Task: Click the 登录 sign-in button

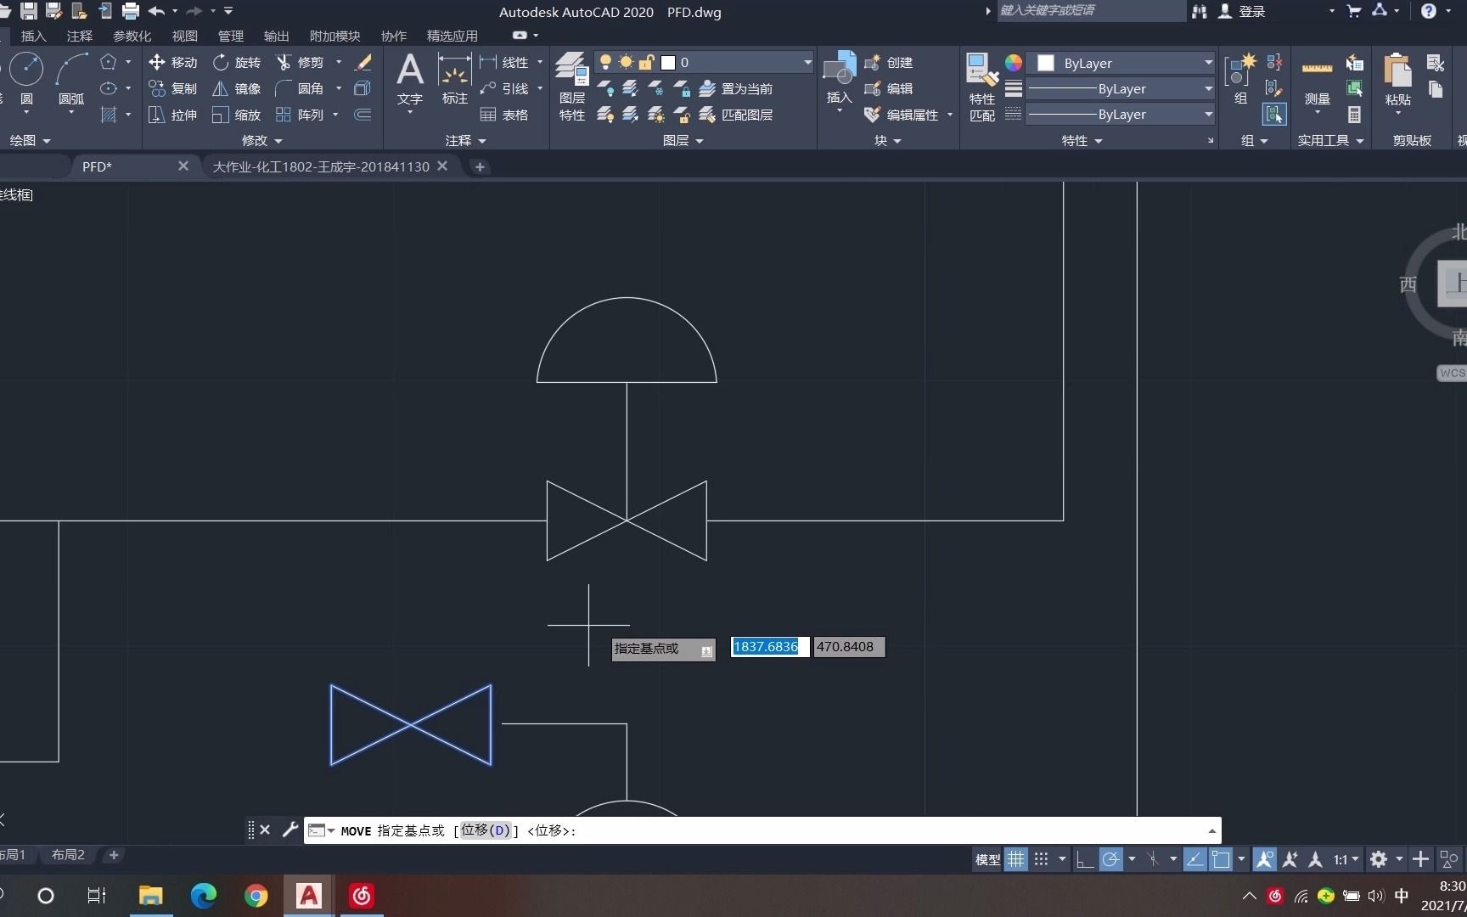Action: (x=1252, y=11)
